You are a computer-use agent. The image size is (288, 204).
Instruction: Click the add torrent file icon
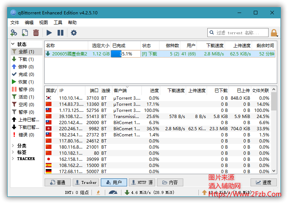coord(25,33)
